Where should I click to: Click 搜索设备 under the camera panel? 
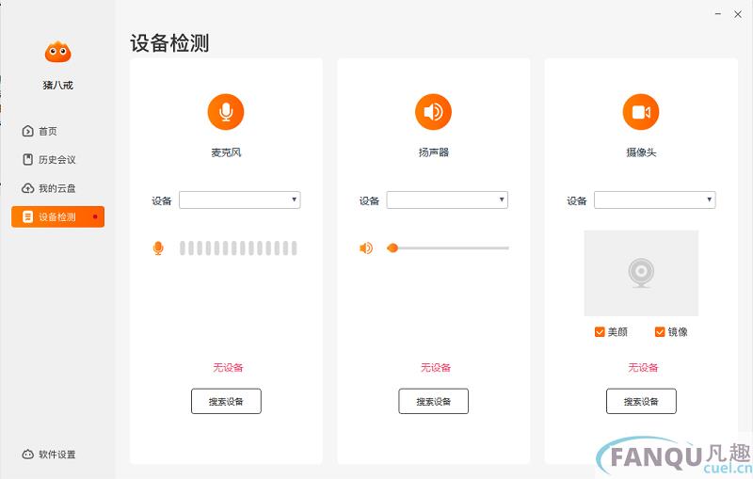pos(641,401)
